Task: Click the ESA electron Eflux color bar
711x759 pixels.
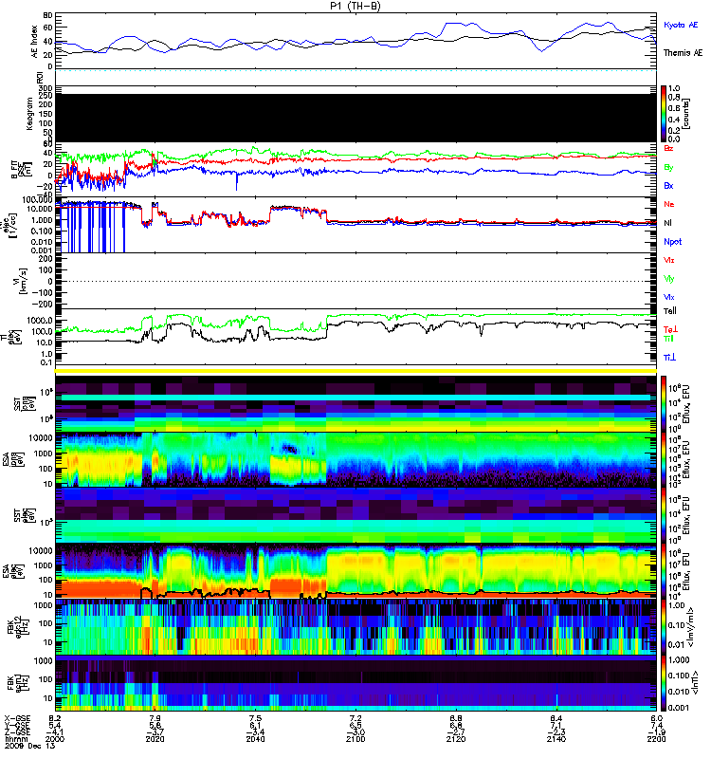Action: click(664, 570)
